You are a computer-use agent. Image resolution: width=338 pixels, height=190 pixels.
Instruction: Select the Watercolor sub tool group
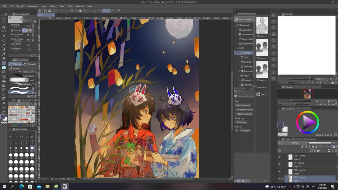15,64
